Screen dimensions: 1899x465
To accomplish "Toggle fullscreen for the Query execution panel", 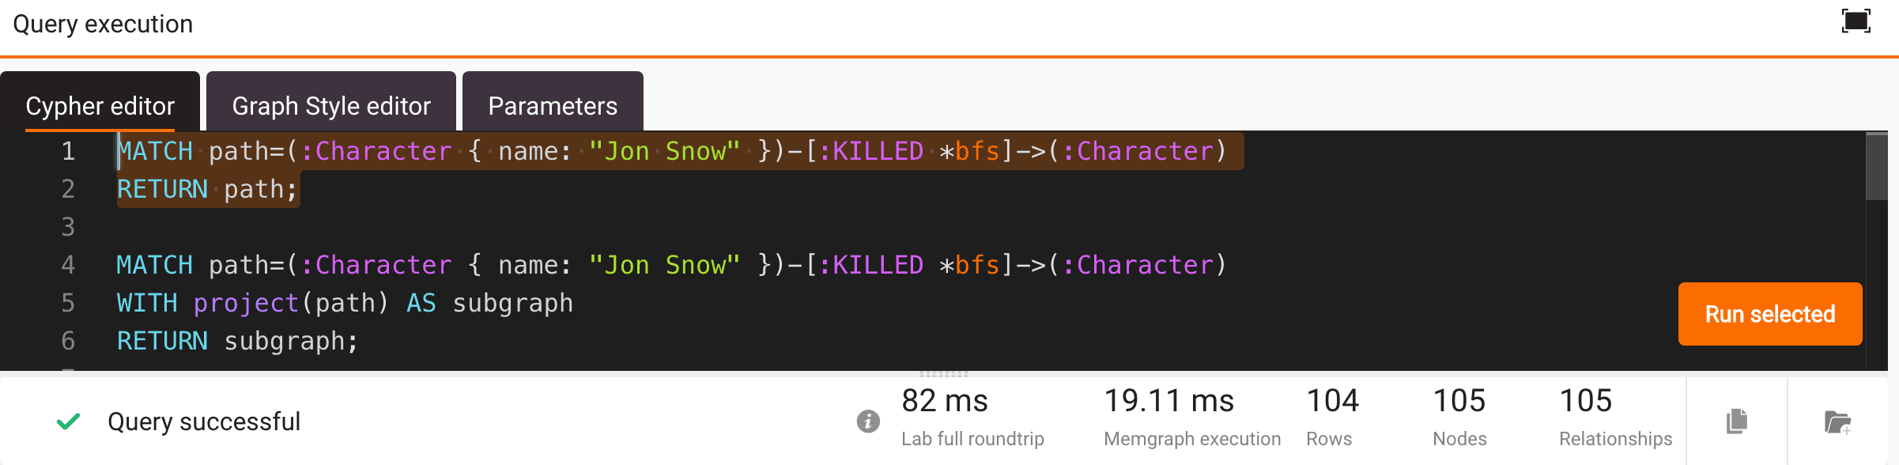I will [x=1856, y=21].
